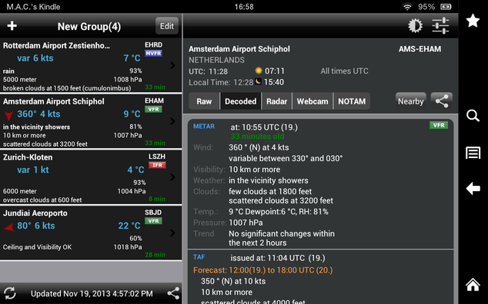Screen dimensions: 488x304
Task: Expand Zurich-Kloten details chevron
Action: [x=172, y=177]
